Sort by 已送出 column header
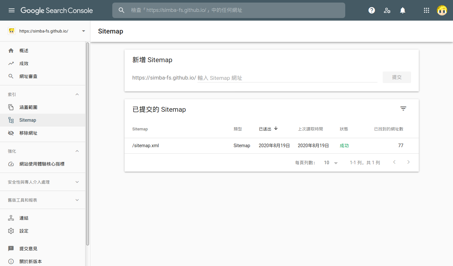Viewport: 453px width, 266px height. point(265,129)
